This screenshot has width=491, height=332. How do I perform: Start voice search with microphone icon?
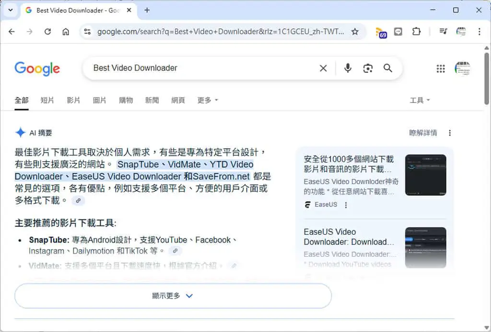[x=348, y=68]
